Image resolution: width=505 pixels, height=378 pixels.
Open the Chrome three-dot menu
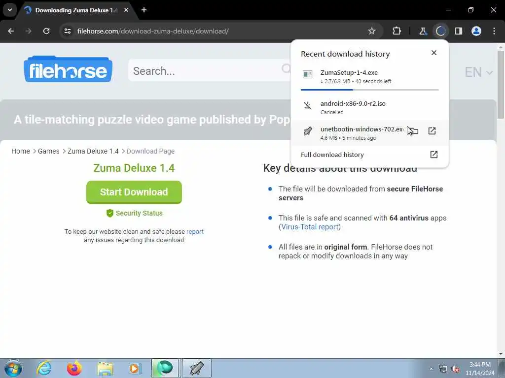coord(494,31)
